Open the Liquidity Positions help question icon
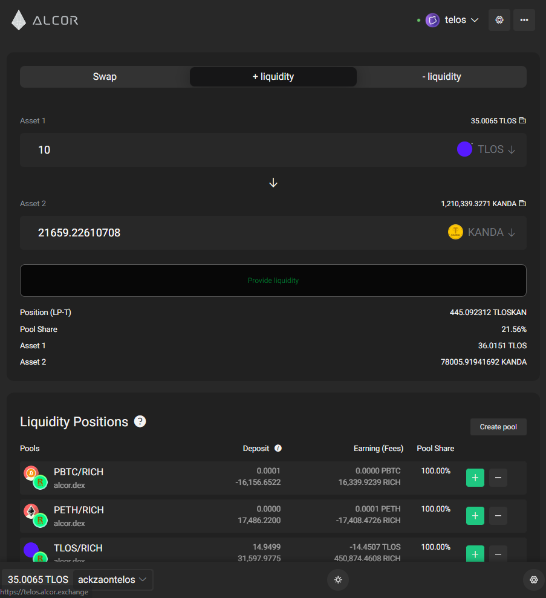The height and width of the screenshot is (598, 546). click(140, 421)
